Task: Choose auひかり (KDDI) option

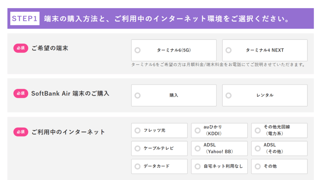Action: 197,130
